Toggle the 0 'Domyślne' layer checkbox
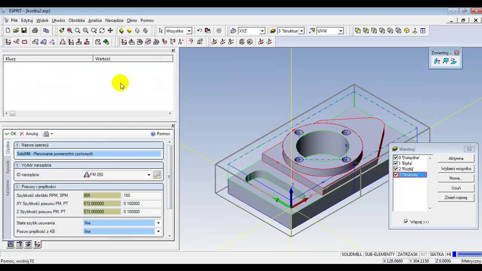482x271 pixels. pyautogui.click(x=396, y=158)
